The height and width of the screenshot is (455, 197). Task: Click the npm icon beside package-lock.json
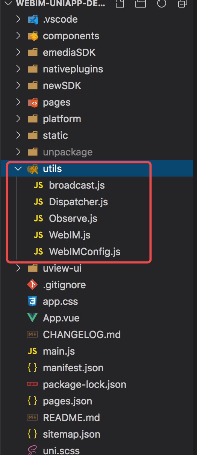[x=33, y=384]
